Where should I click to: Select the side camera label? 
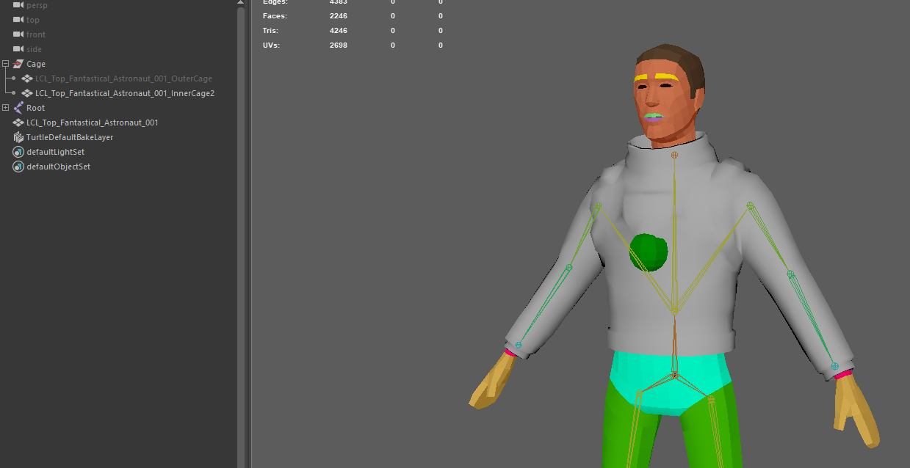35,49
